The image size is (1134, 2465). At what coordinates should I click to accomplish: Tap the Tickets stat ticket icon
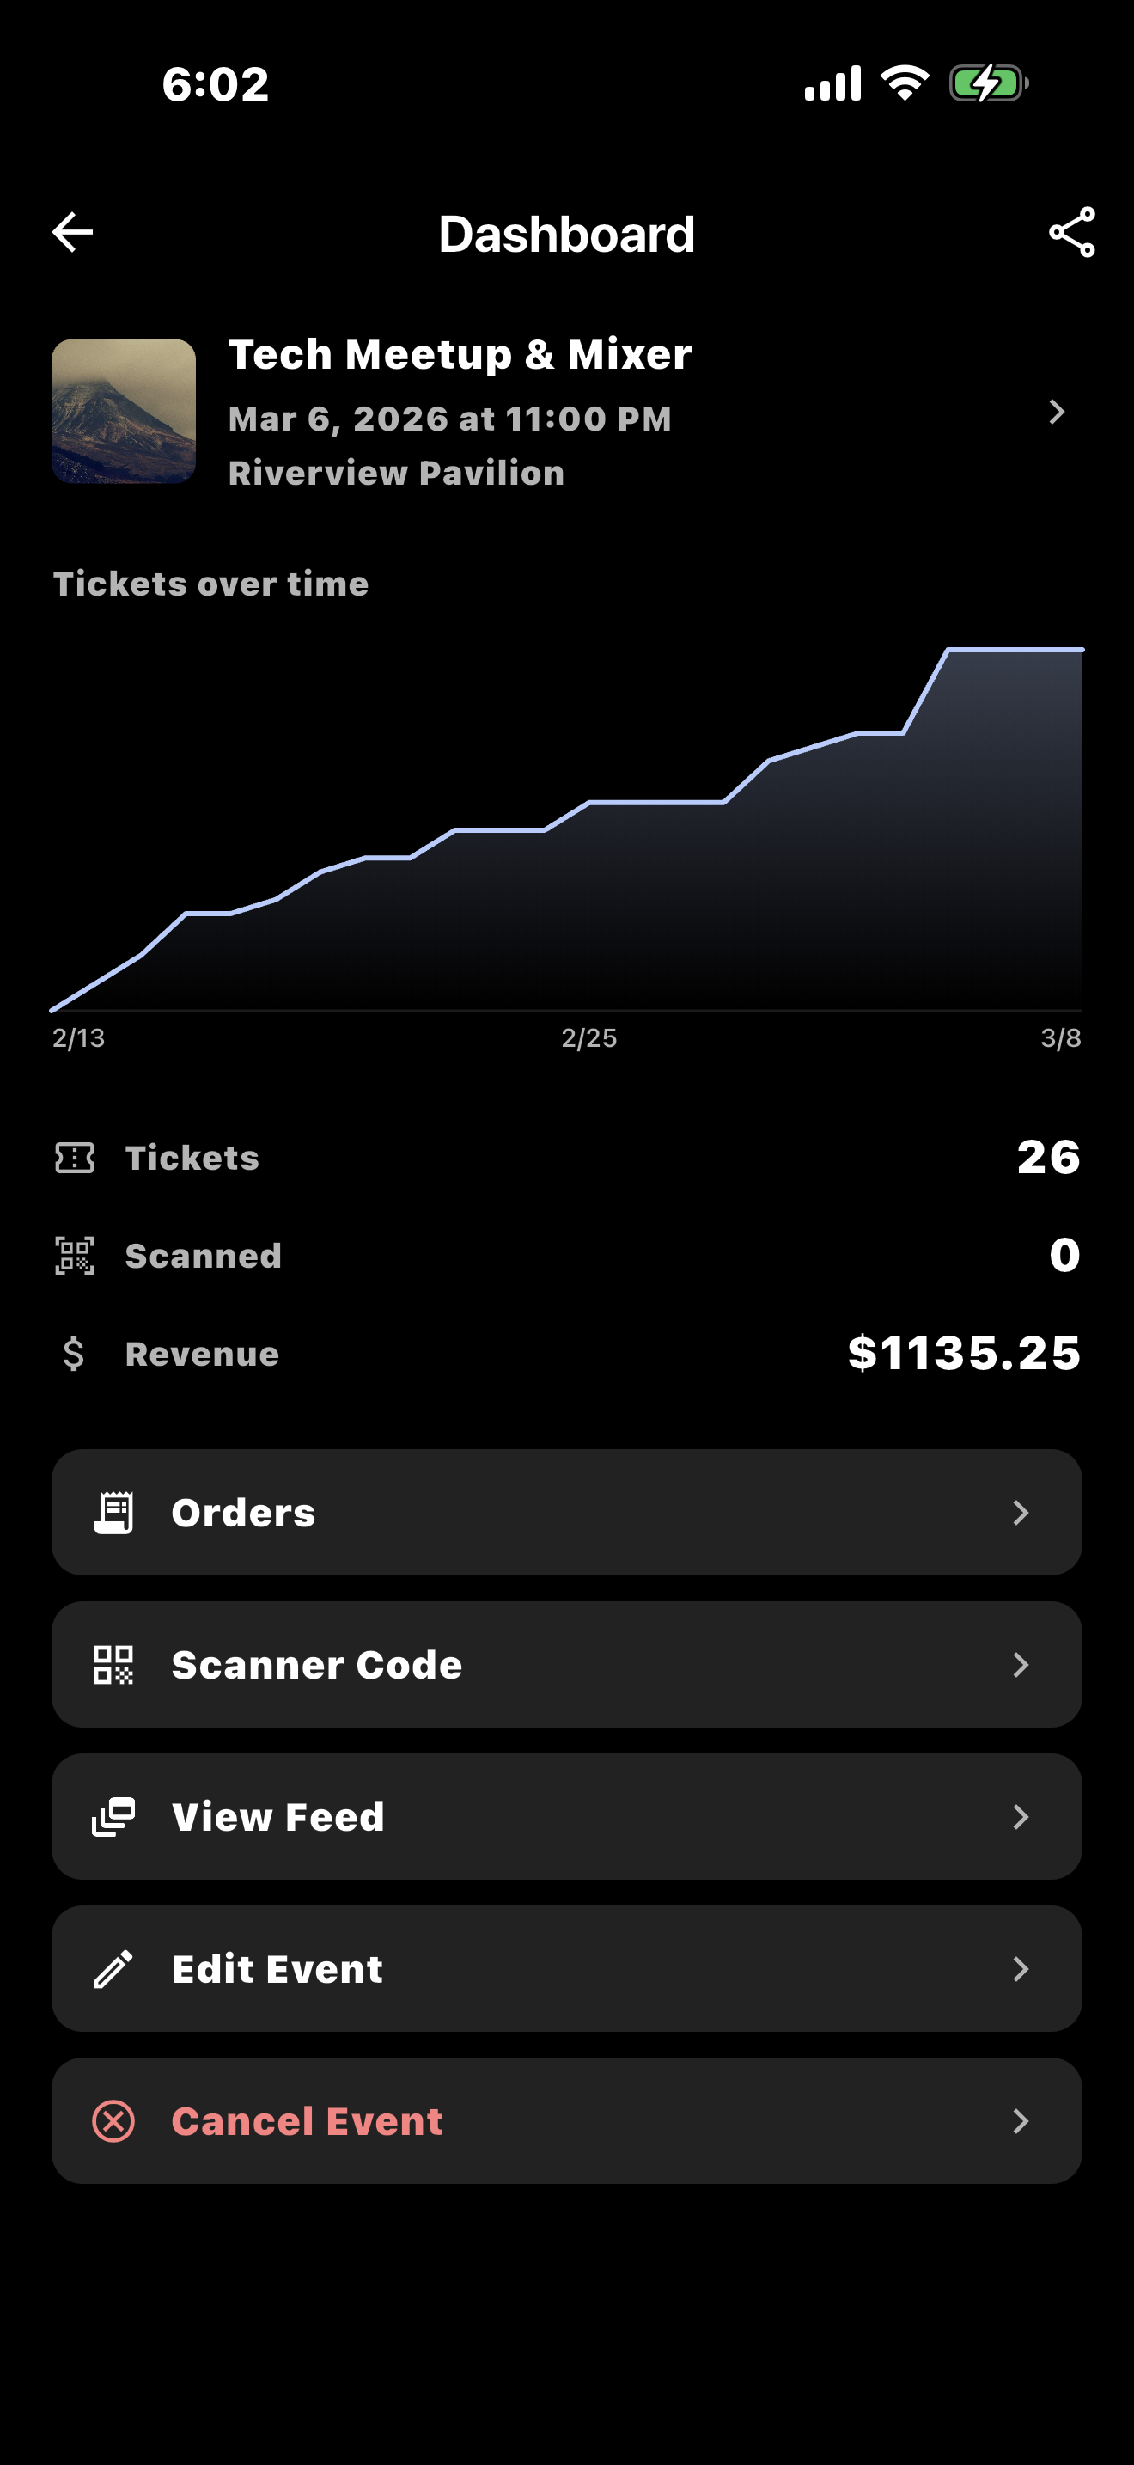pos(75,1158)
